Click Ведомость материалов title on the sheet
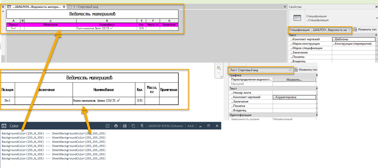Viewport: 378px width, 168px height. (x=89, y=78)
